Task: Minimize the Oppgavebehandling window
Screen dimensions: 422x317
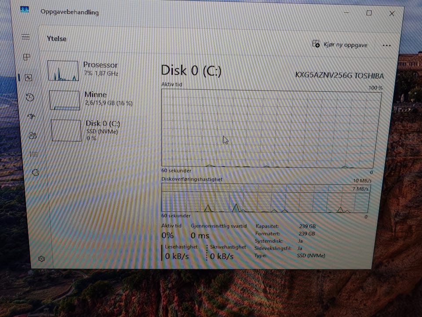Action: (347, 13)
